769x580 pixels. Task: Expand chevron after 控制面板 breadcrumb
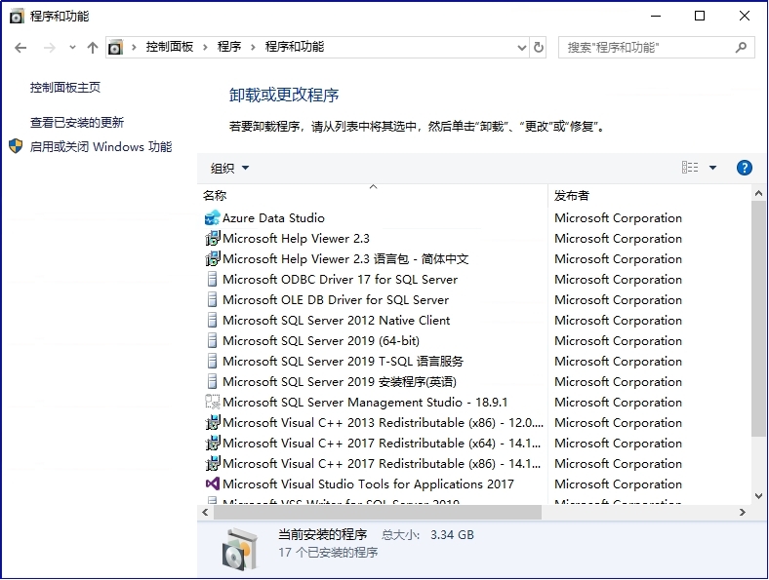pyautogui.click(x=205, y=48)
